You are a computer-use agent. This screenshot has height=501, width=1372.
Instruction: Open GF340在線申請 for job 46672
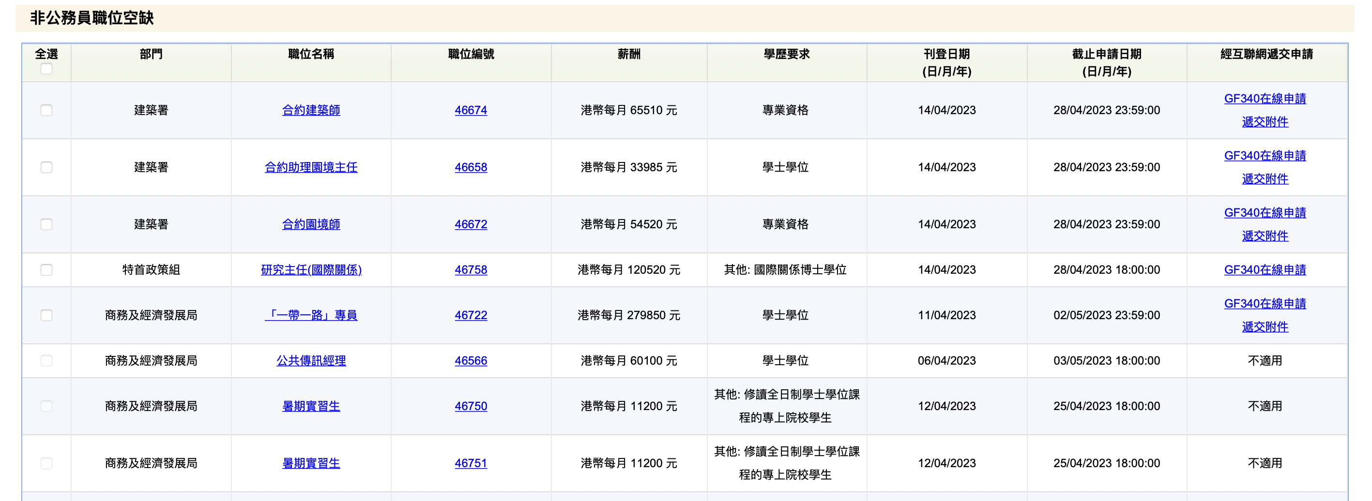coord(1265,212)
